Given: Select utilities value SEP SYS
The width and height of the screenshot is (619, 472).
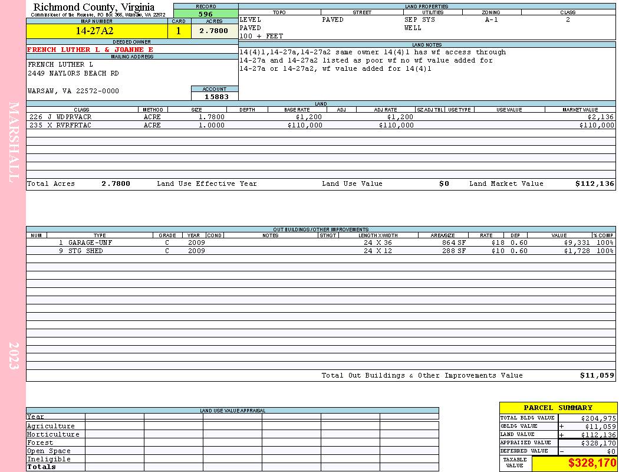Looking at the screenshot, I should 420,19.
